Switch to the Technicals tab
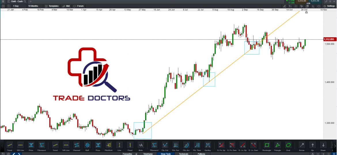This screenshot has height=155, width=337. coord(183,154)
